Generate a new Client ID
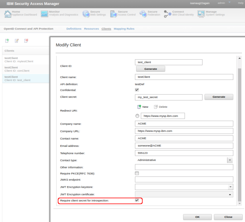This screenshot has height=222, width=245. pyautogui.click(x=151, y=69)
